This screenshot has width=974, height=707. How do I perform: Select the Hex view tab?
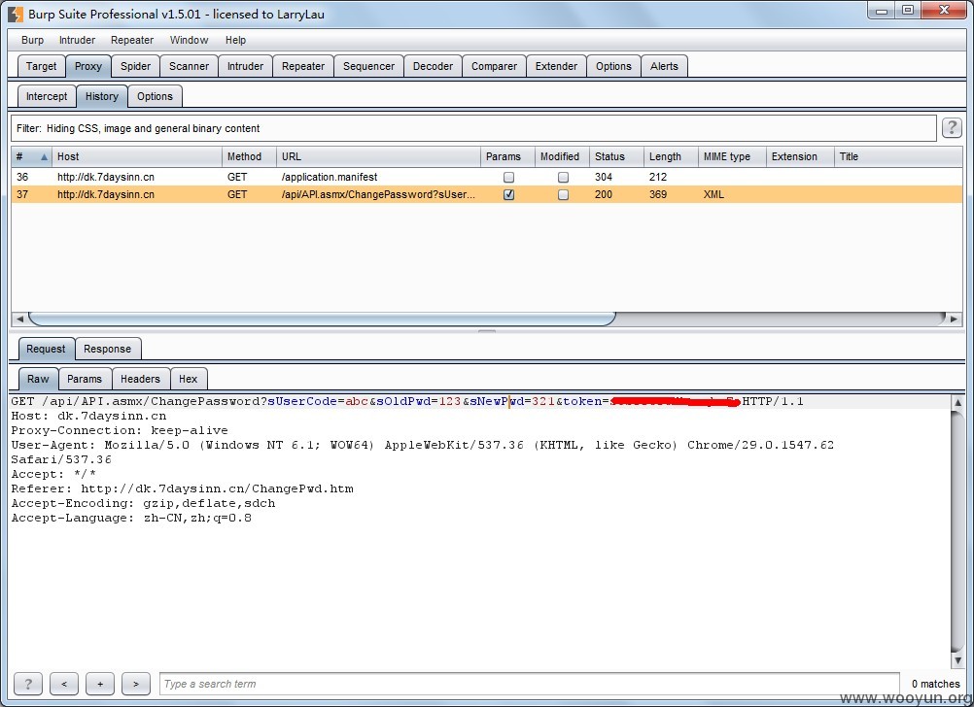(x=189, y=379)
